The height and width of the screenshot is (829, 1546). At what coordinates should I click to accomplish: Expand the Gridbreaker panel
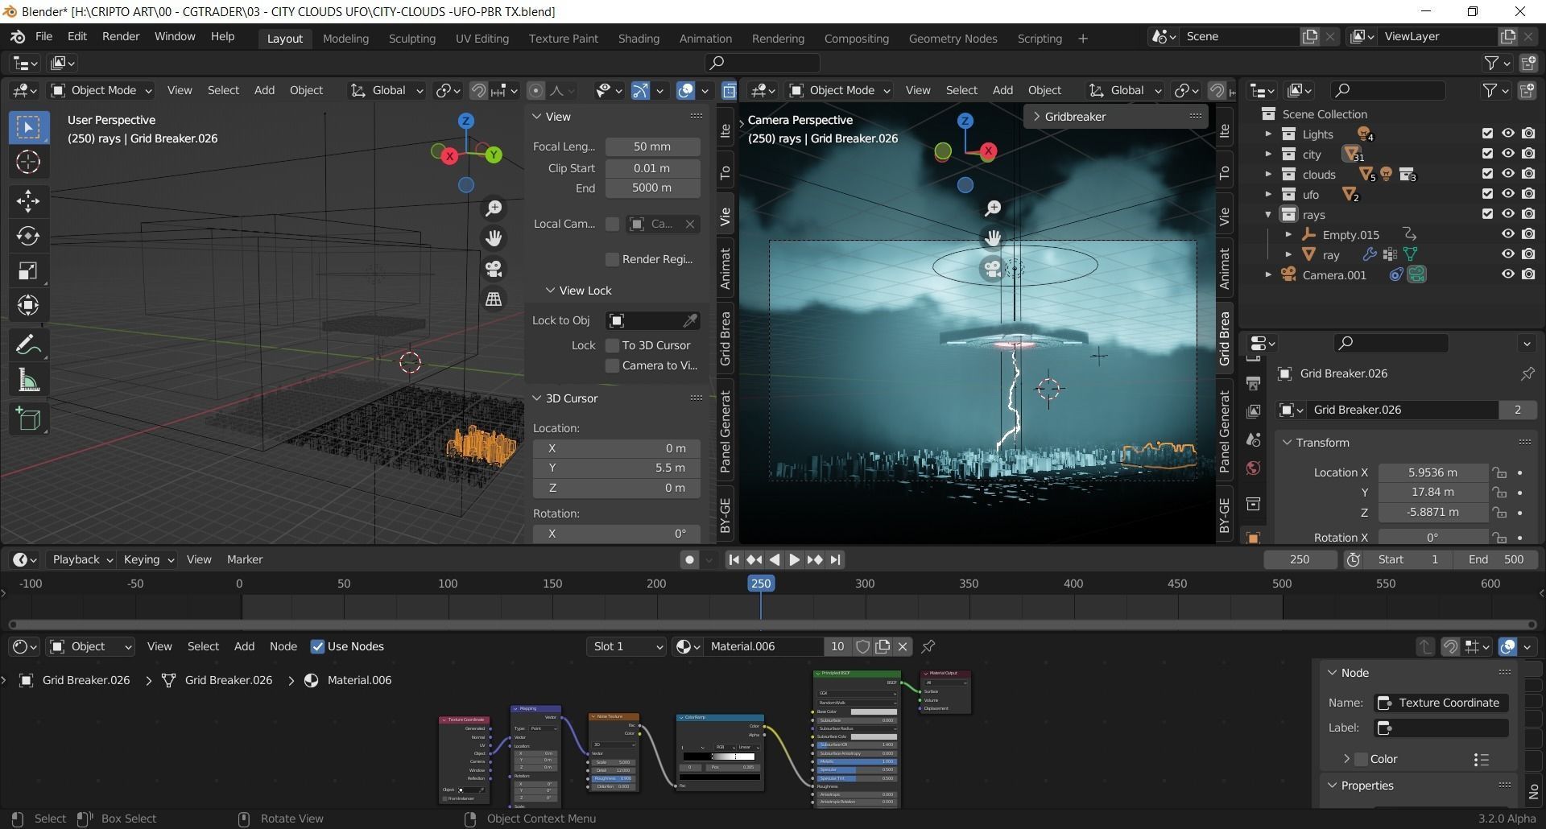[1037, 117]
